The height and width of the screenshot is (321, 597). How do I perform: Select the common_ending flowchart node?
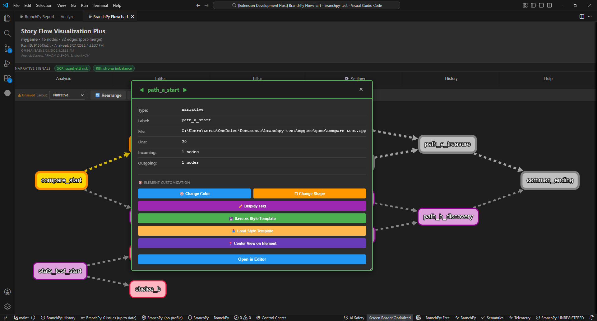coord(550,180)
